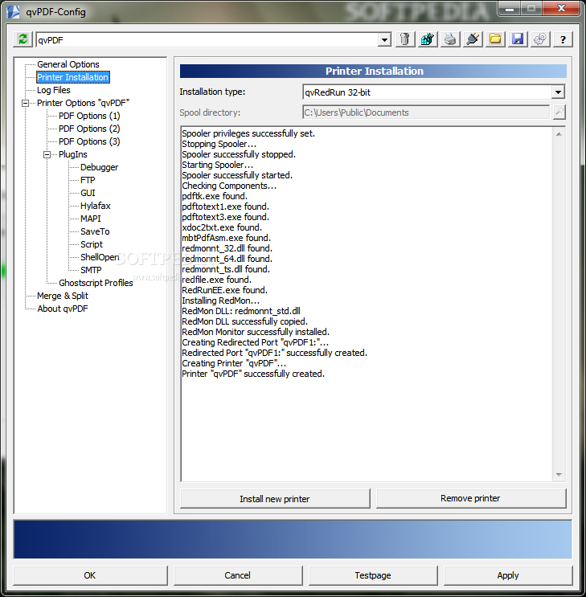Open the Installation type dropdown

click(x=558, y=92)
